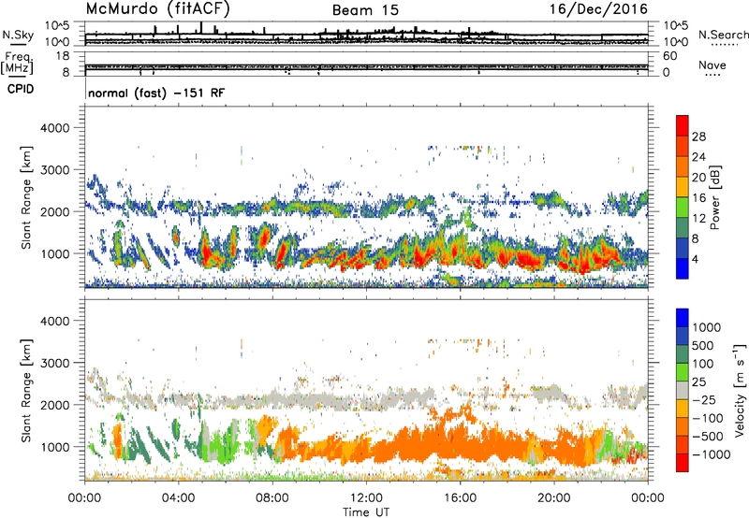Image resolution: width=749 pixels, height=518 pixels.
Task: Click the red echo near 1000 km, 08:30 in power panel
Action: tap(282, 252)
